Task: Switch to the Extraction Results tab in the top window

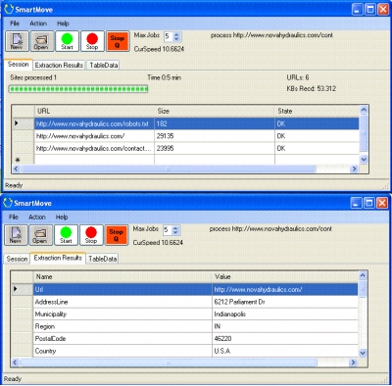Action: [59, 65]
